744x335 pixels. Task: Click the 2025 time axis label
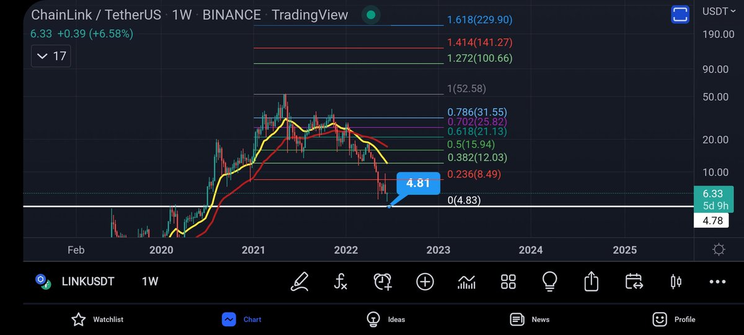624,250
